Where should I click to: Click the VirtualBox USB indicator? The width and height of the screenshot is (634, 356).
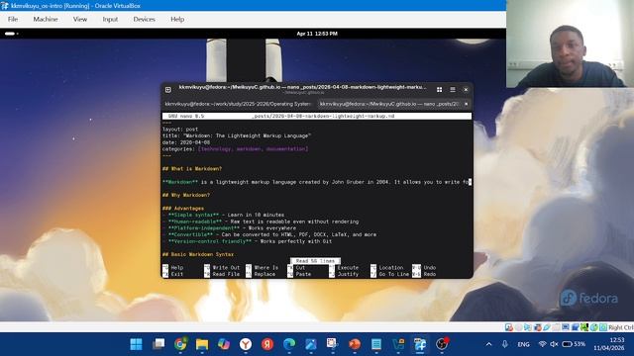[x=547, y=327]
